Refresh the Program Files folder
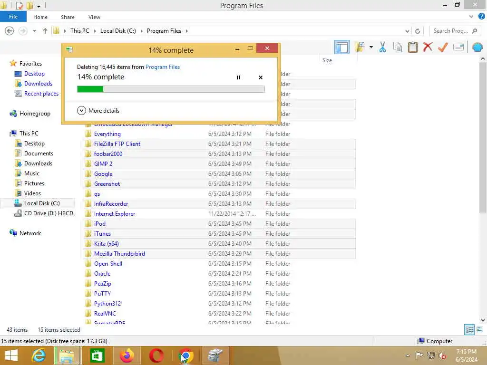 click(418, 31)
